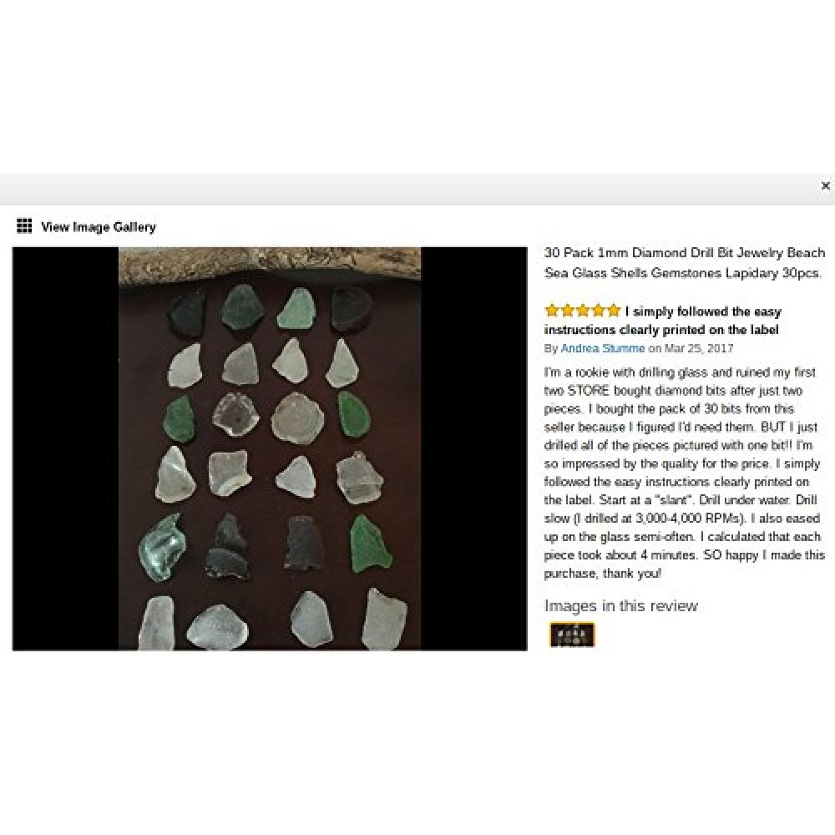Screen dimensions: 835x835
Task: Click the fifth gold rating star
Action: click(x=614, y=311)
